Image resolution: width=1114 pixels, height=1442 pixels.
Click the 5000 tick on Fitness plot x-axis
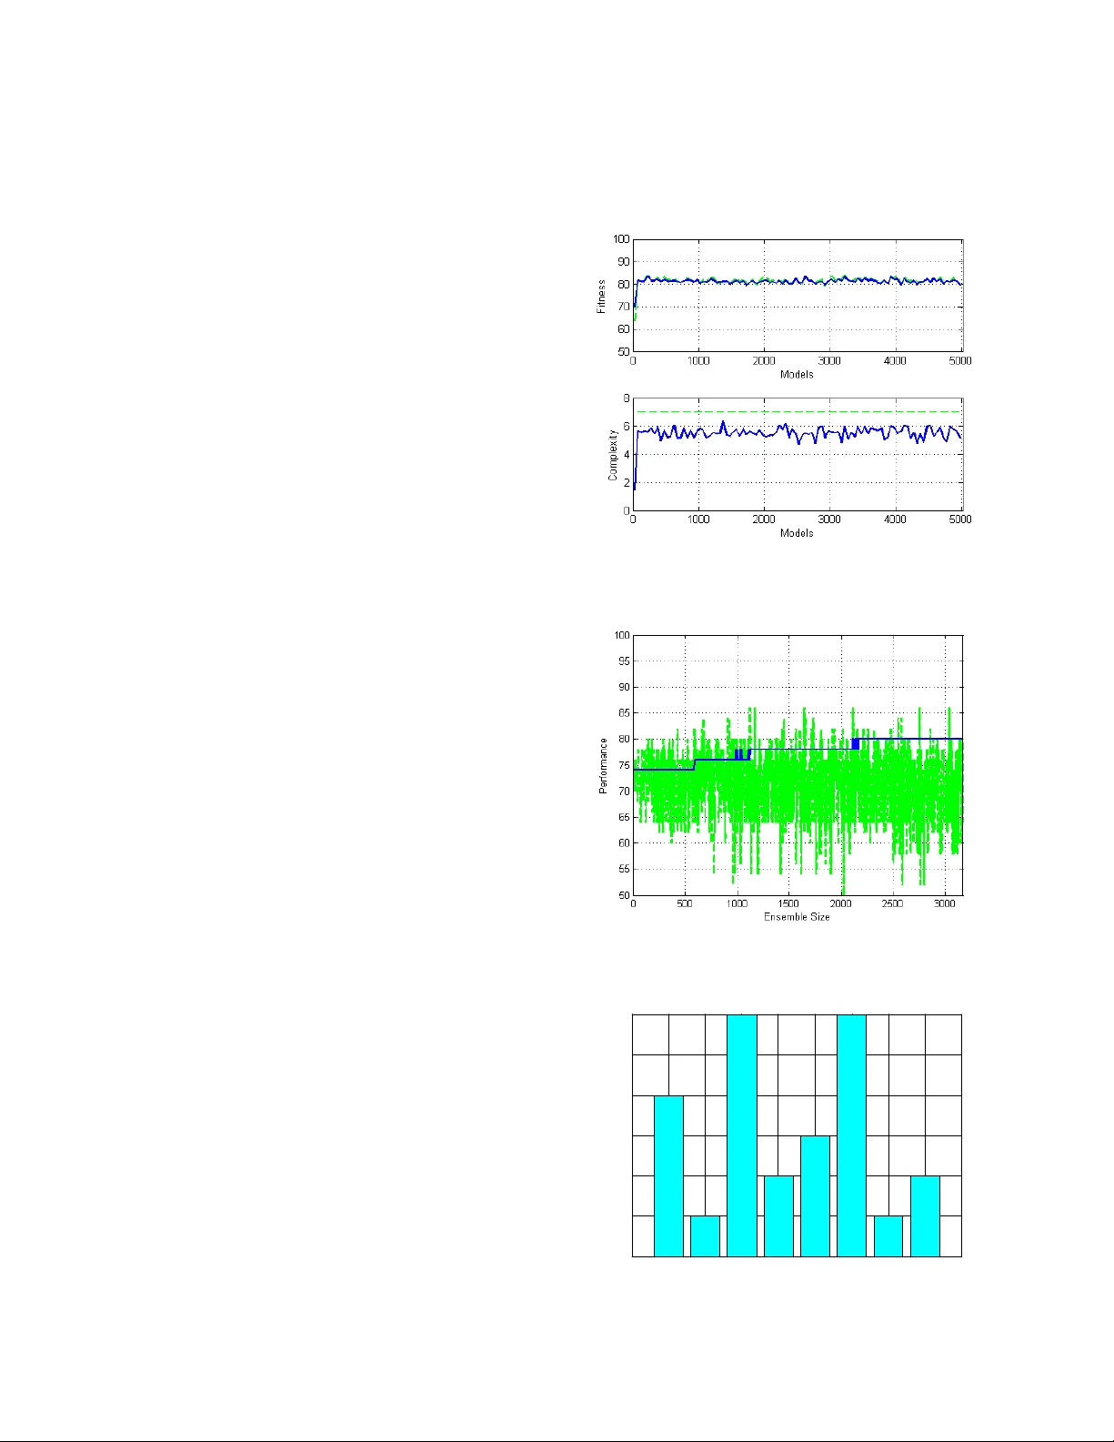pyautogui.click(x=960, y=361)
